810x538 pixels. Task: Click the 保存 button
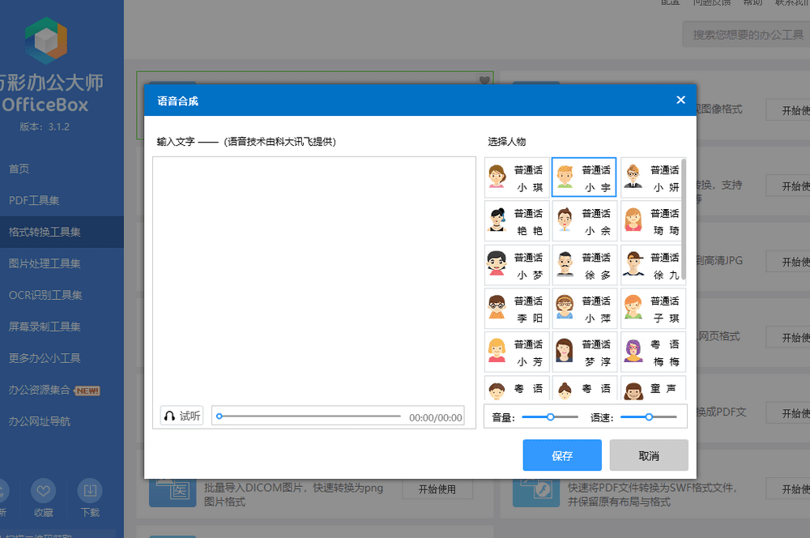[x=562, y=455]
